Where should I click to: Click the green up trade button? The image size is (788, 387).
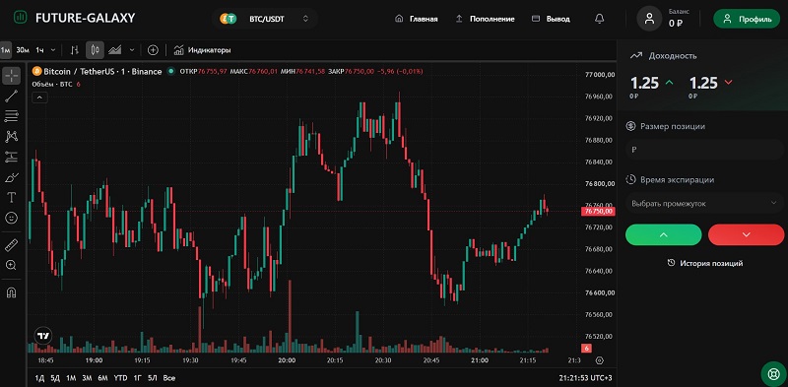663,234
